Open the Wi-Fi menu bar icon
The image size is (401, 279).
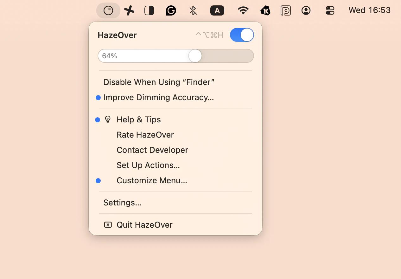pyautogui.click(x=243, y=10)
